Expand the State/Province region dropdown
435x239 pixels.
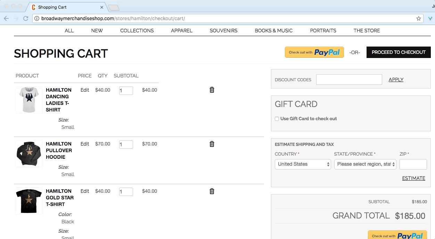click(365, 164)
